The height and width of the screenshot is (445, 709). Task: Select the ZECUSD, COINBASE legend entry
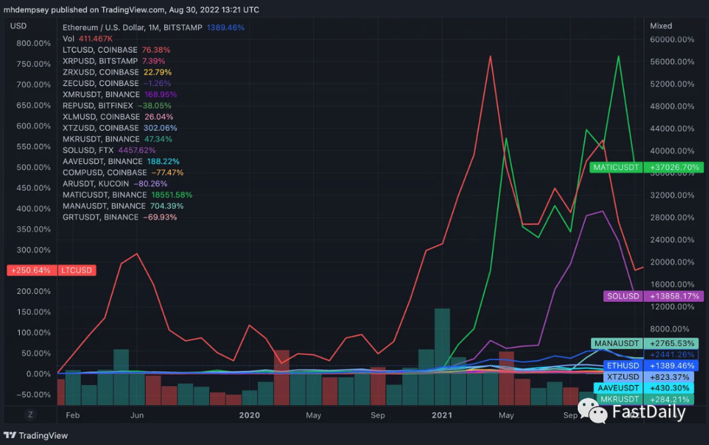[117, 83]
